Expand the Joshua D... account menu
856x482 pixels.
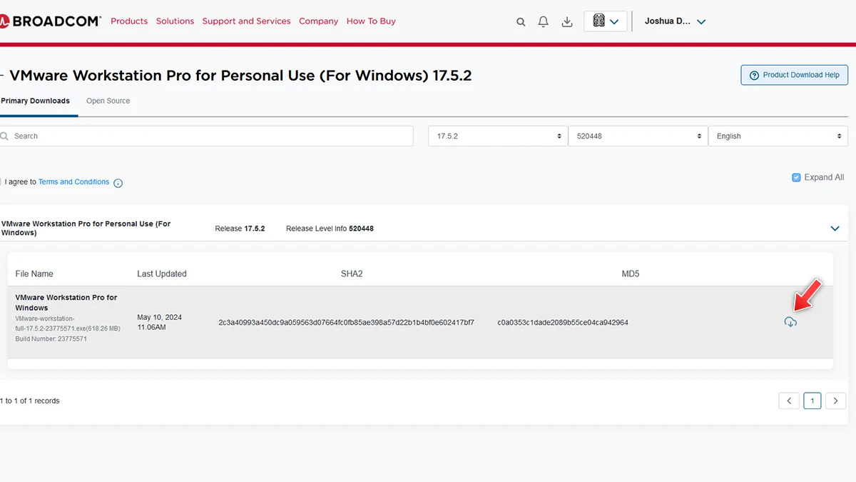[675, 21]
